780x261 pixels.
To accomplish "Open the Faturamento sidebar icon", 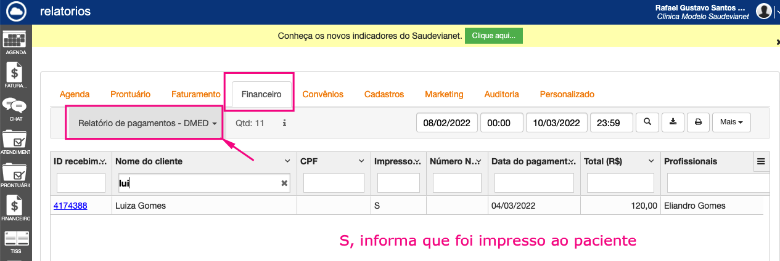I will (15, 76).
